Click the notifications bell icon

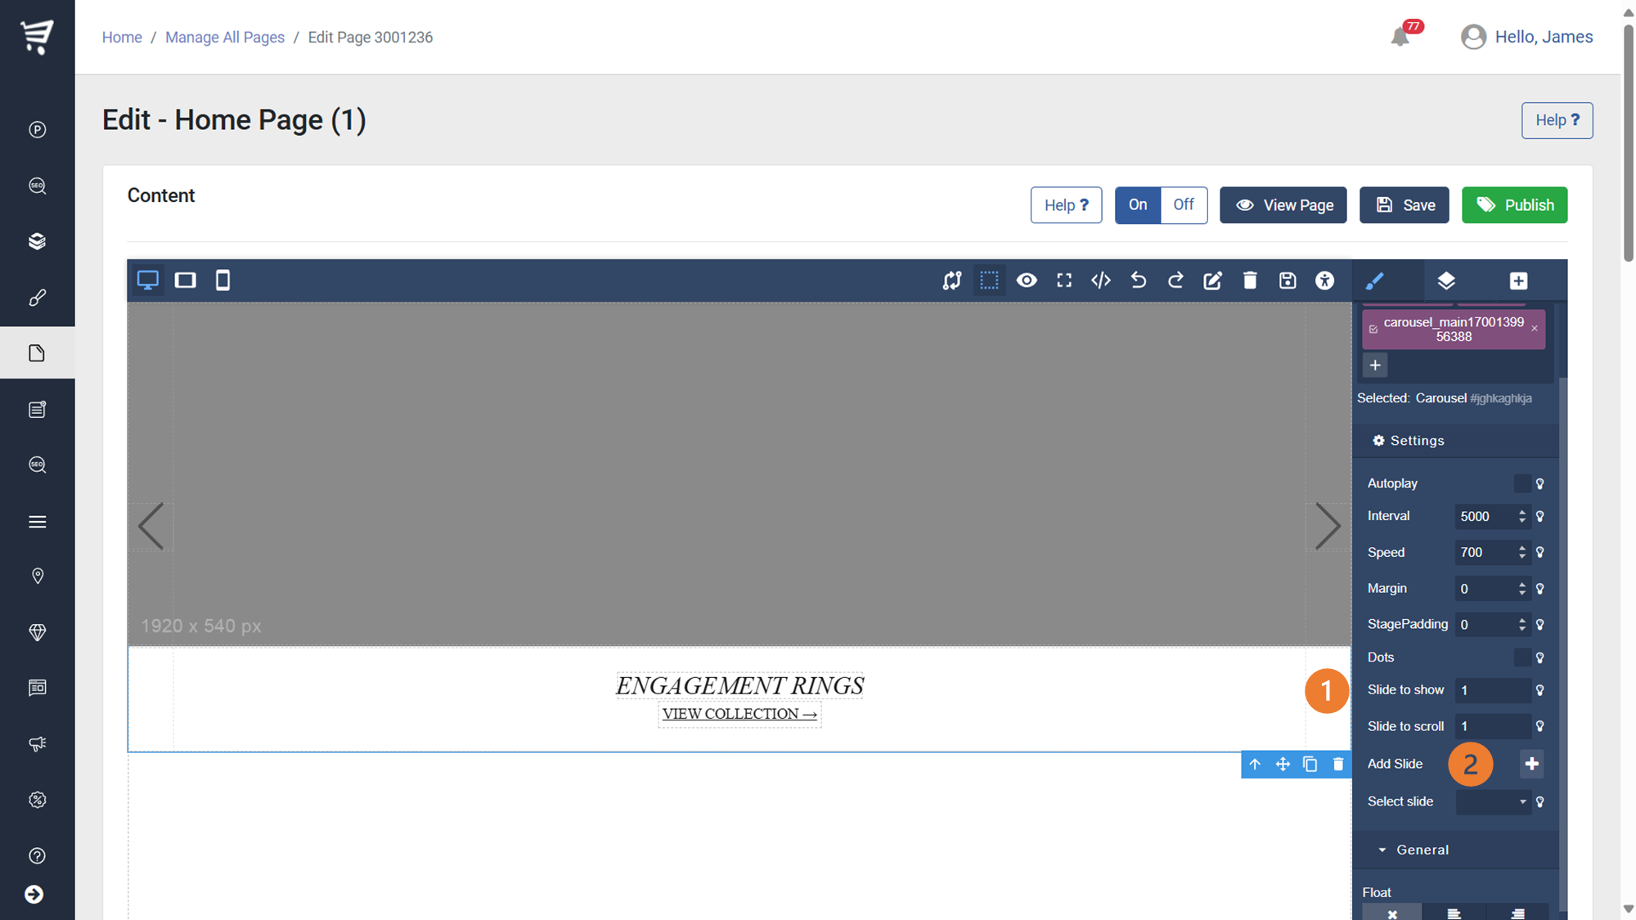tap(1400, 37)
